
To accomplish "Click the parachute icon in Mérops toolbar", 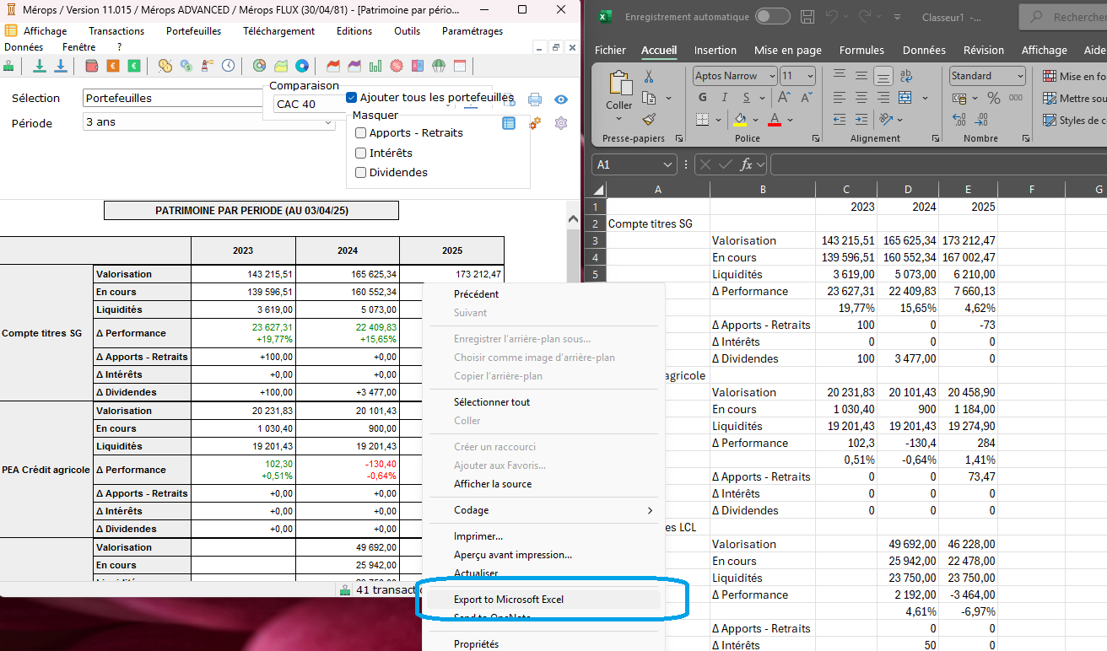I will (438, 66).
